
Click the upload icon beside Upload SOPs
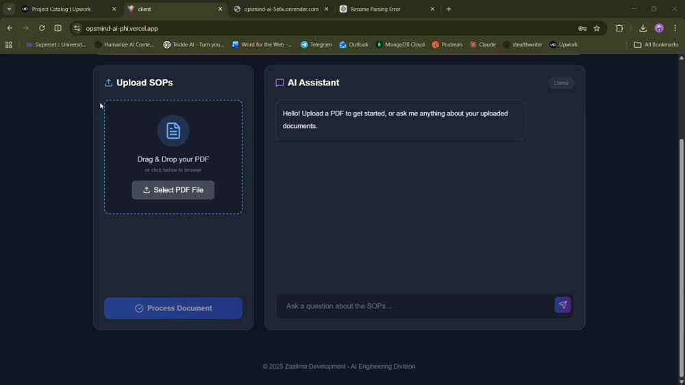[108, 83]
